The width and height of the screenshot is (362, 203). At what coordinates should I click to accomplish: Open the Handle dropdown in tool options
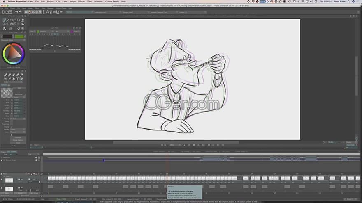[18, 130]
